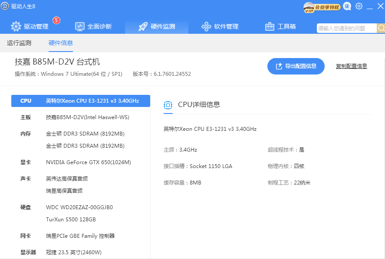Screen dimensions: 385x259
Task: Switch to 全面诊断 tab
Action: [93, 26]
